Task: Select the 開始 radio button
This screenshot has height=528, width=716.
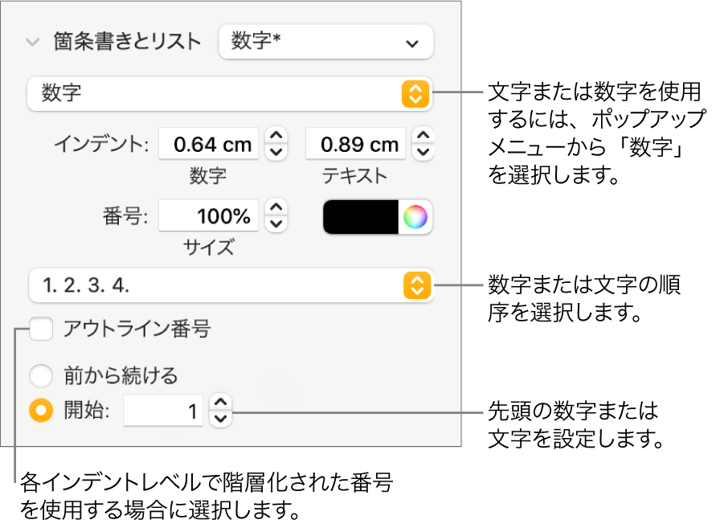Action: click(40, 411)
